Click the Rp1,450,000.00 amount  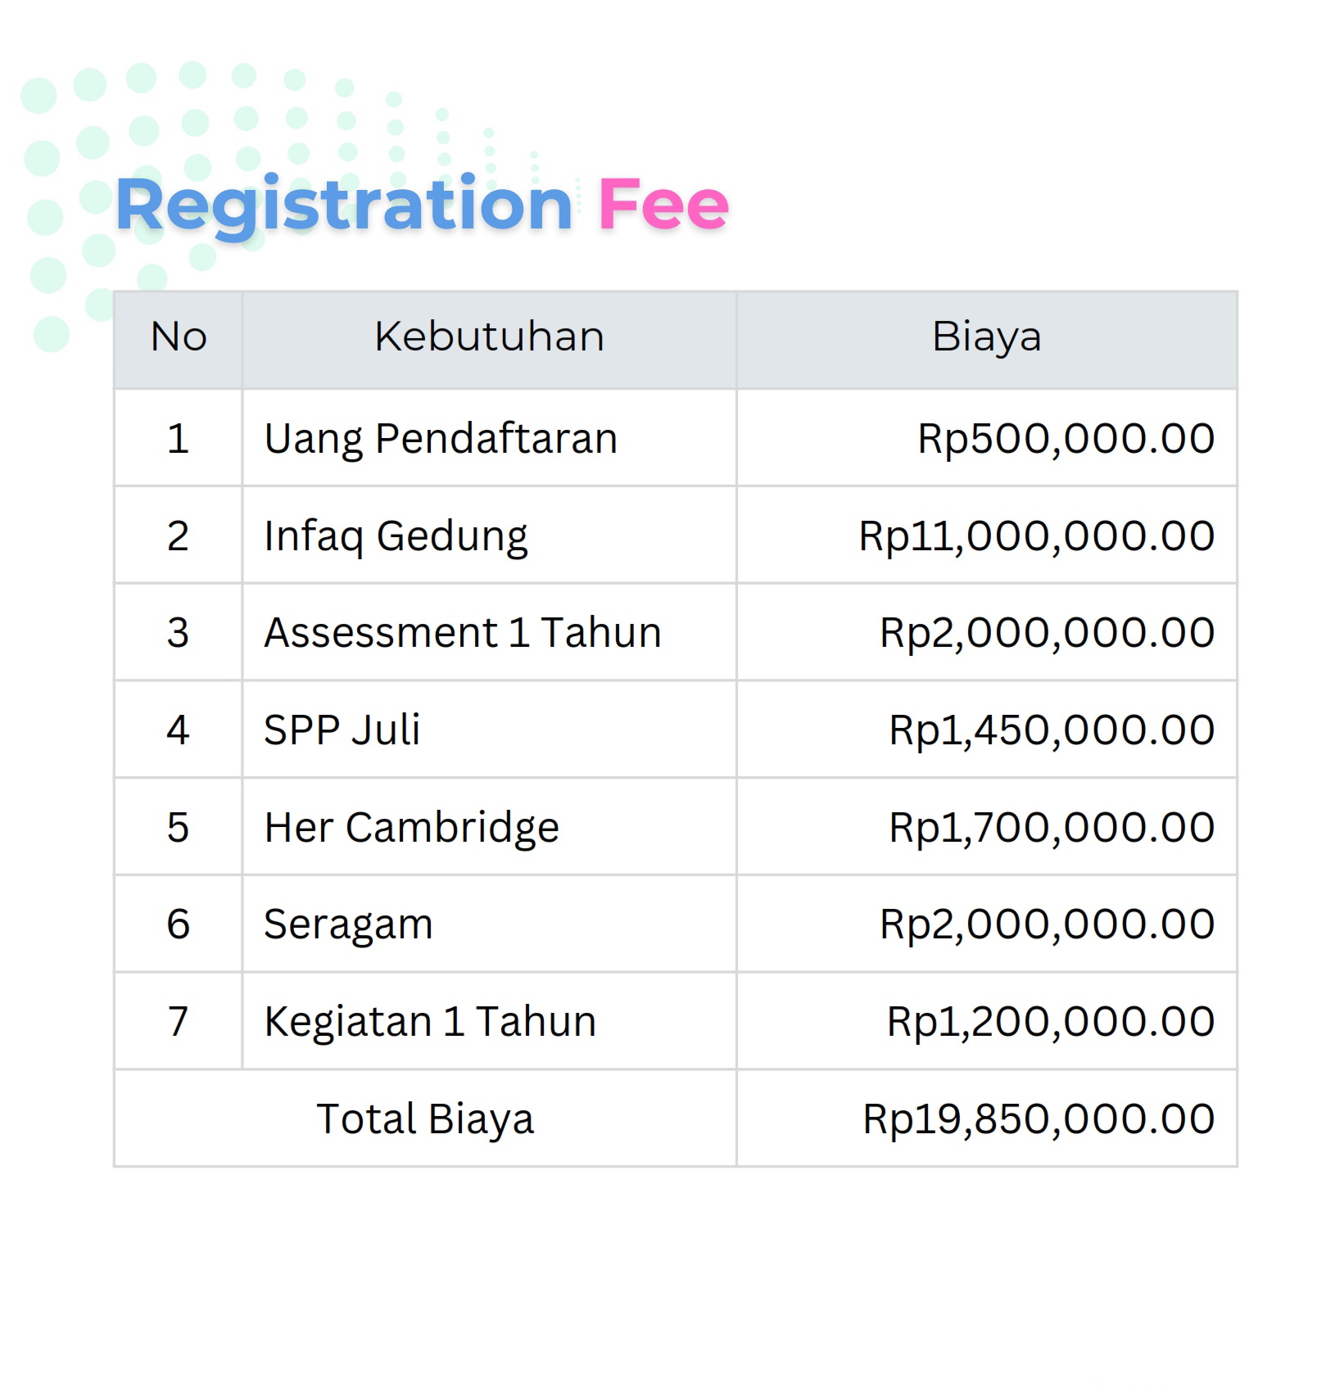(1052, 730)
